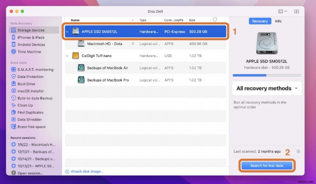Click Backups of MacBook Air Time Machine icon
316x184 pixels.
click(x=81, y=68)
